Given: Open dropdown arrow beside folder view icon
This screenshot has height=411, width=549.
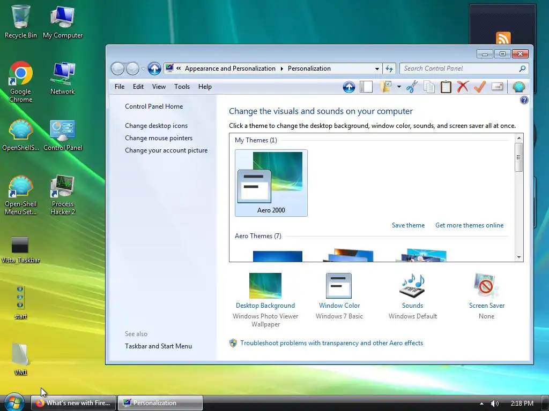Looking at the screenshot, I should [399, 87].
